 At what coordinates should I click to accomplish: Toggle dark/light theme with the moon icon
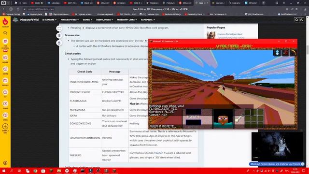coord(301,20)
